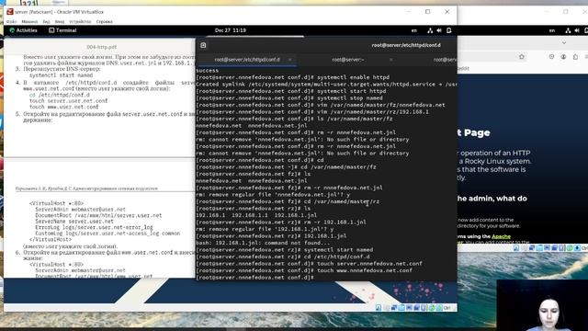This screenshot has height=331, width=588.
Task: Open the en layout indicator in background VM
Action: click(x=552, y=30)
